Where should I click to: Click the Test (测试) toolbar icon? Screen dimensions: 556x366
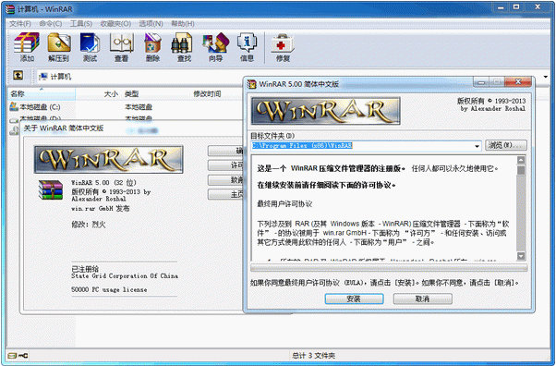point(90,43)
